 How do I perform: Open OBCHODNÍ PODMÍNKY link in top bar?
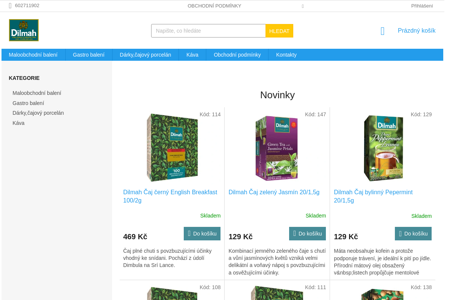tap(214, 6)
